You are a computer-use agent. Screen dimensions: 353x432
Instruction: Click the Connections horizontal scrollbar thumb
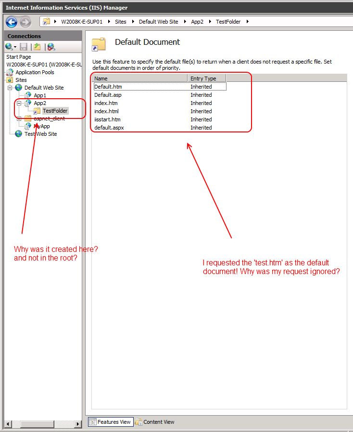pyautogui.click(x=37, y=424)
